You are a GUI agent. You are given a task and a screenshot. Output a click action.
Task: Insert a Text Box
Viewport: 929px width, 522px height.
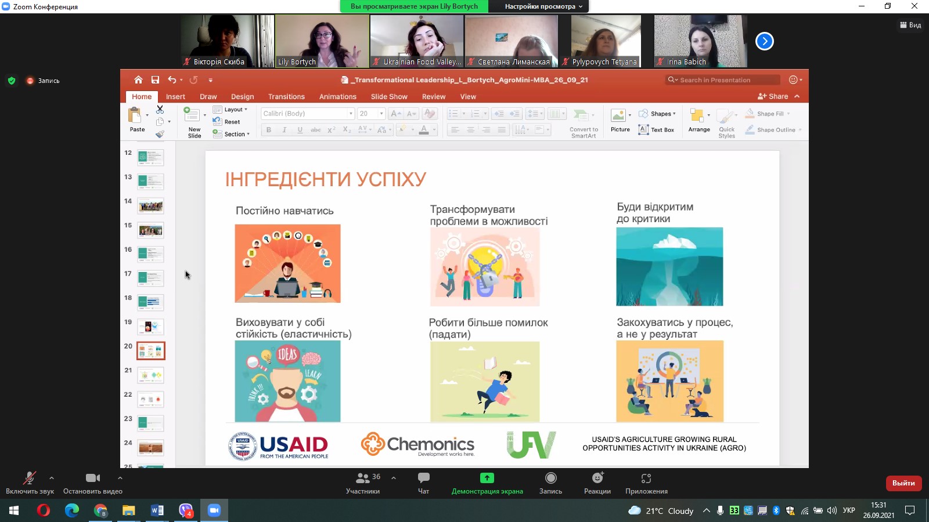pos(657,130)
